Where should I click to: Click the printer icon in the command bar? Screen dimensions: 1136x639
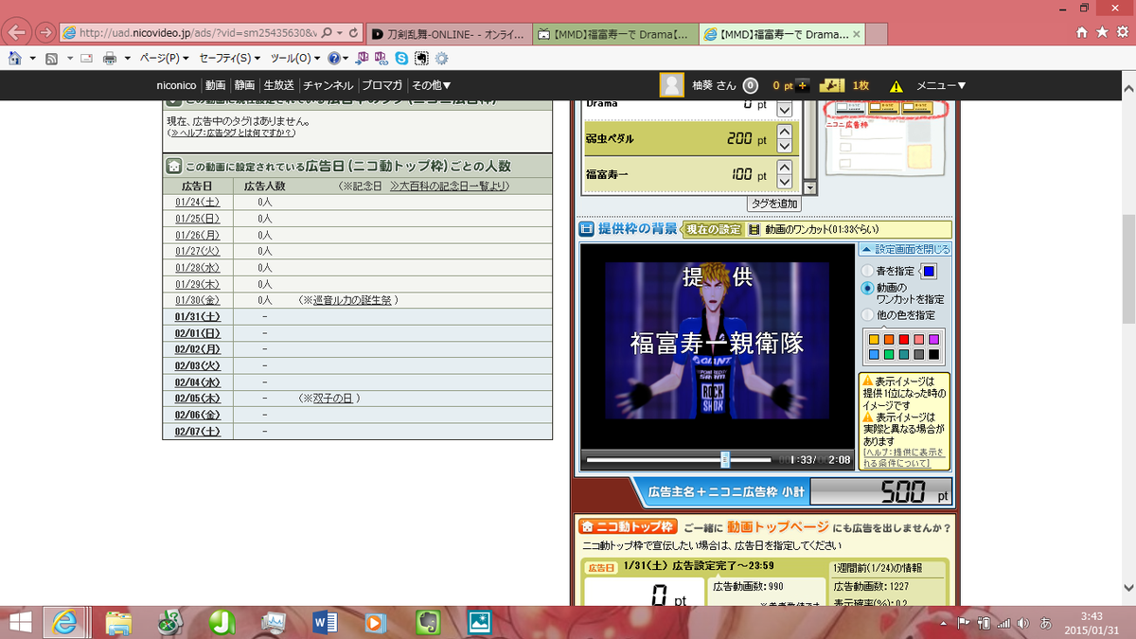pyautogui.click(x=110, y=58)
